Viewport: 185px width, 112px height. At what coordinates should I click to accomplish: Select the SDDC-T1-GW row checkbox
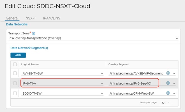tap(15, 93)
